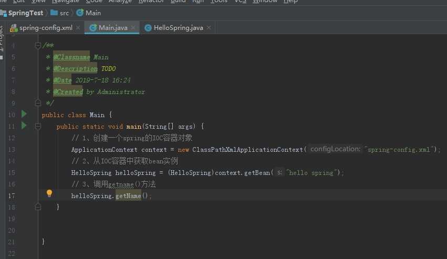Collapse main method fold at line 11
447x259 pixels.
[x=38, y=126]
